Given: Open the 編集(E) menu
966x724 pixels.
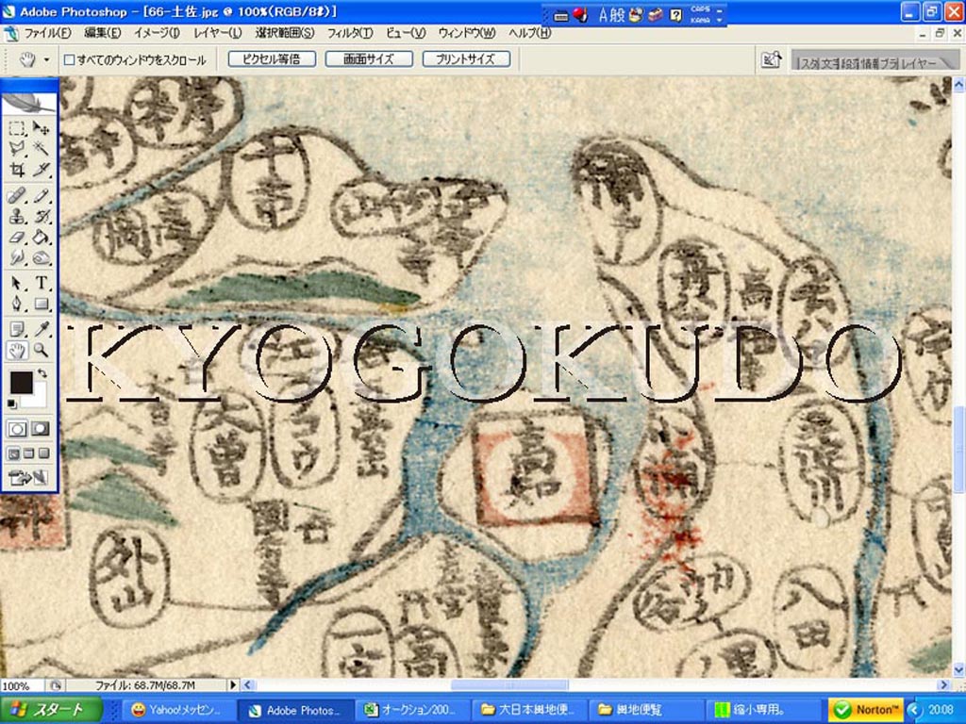Looking at the screenshot, I should coord(102,33).
